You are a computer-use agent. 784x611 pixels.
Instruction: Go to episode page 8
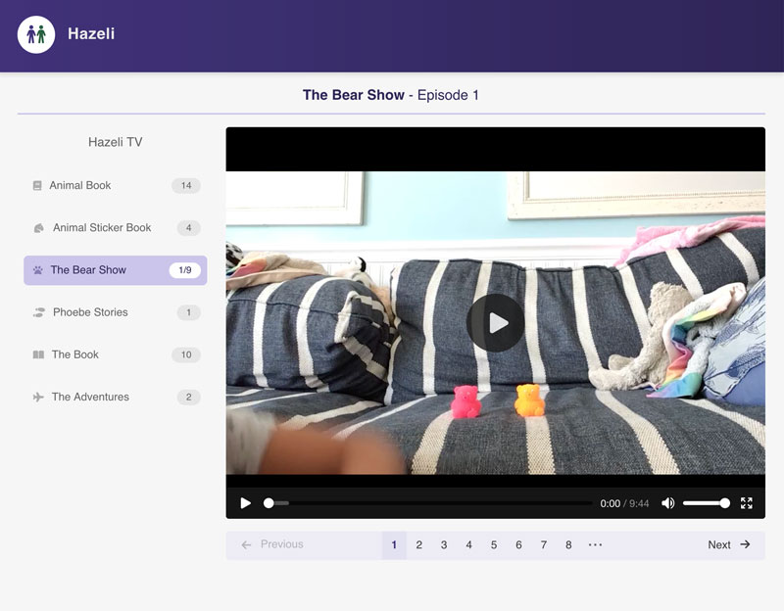pos(568,545)
